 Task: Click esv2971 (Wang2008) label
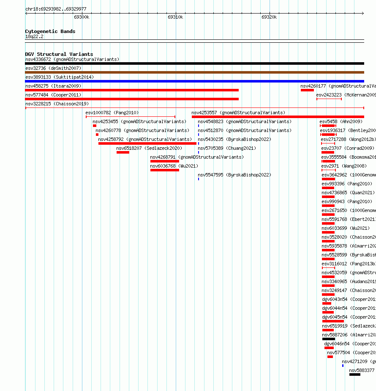(x=344, y=166)
